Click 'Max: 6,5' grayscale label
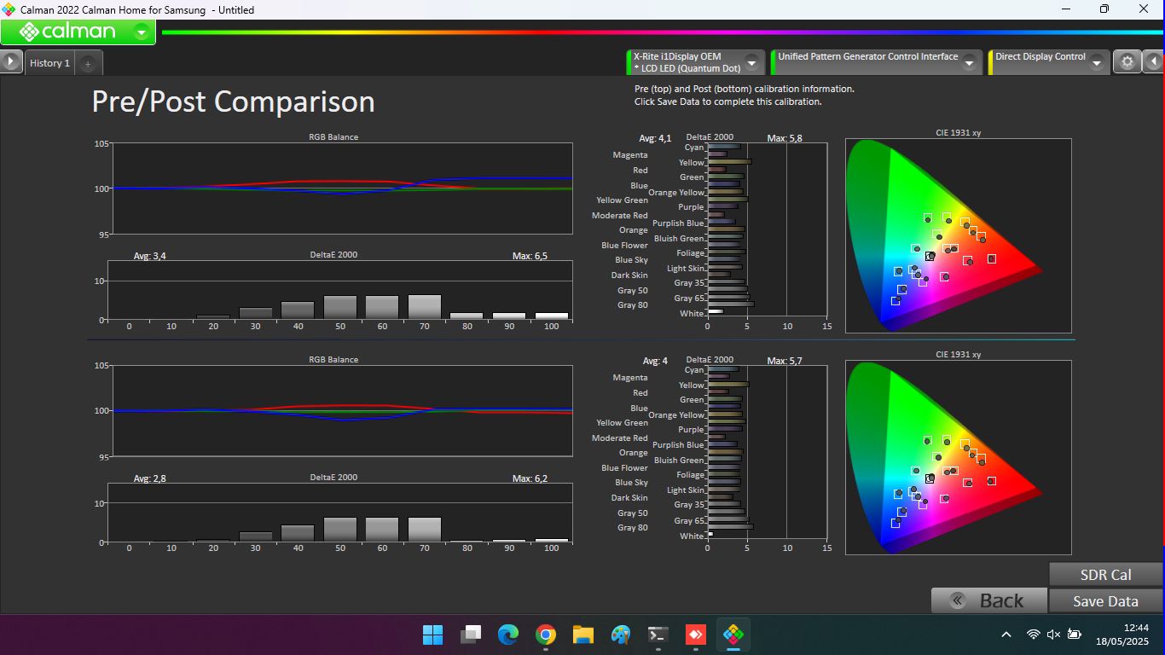The image size is (1165, 655). click(530, 256)
